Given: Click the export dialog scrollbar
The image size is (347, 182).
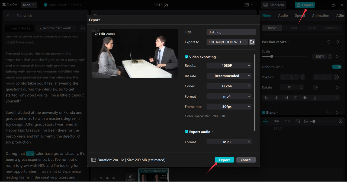Looking at the screenshot, I should (255, 92).
